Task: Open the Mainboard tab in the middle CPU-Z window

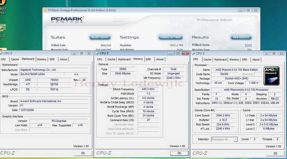Action: click(124, 59)
